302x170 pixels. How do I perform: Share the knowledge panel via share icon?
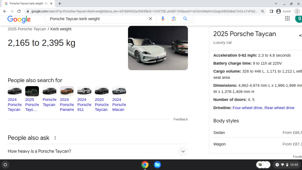click(x=300, y=35)
